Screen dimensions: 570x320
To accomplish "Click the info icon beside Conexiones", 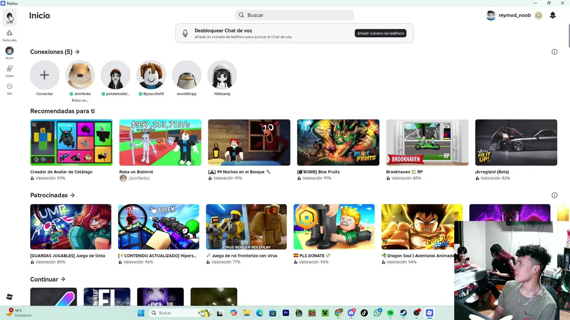I will click(554, 52).
